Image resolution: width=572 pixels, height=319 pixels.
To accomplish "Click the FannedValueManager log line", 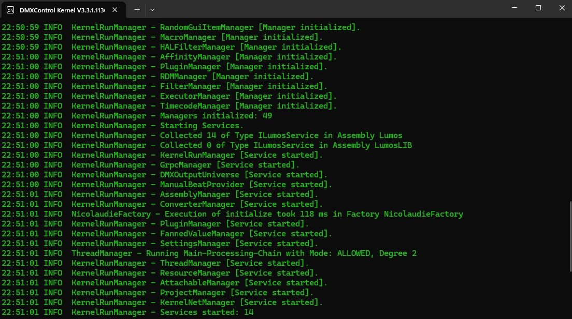I will tap(167, 234).
